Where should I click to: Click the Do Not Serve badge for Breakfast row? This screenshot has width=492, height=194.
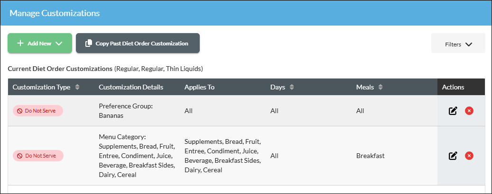point(38,156)
